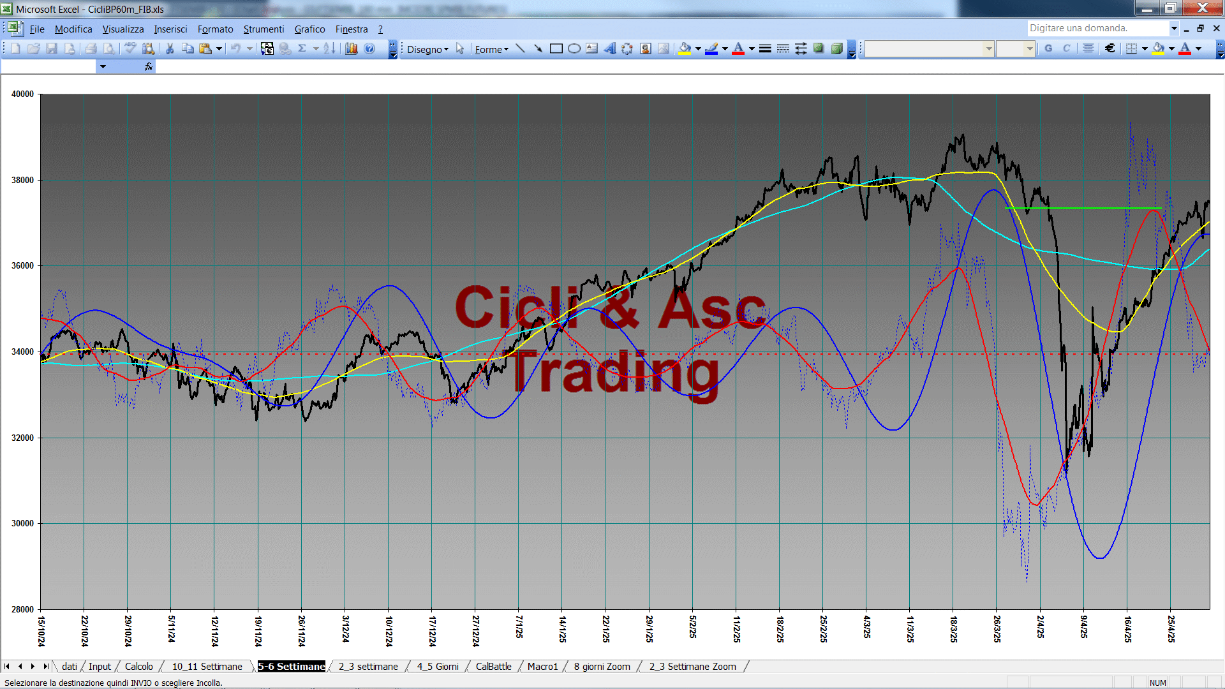Click the Insert Diagram icon

627,48
